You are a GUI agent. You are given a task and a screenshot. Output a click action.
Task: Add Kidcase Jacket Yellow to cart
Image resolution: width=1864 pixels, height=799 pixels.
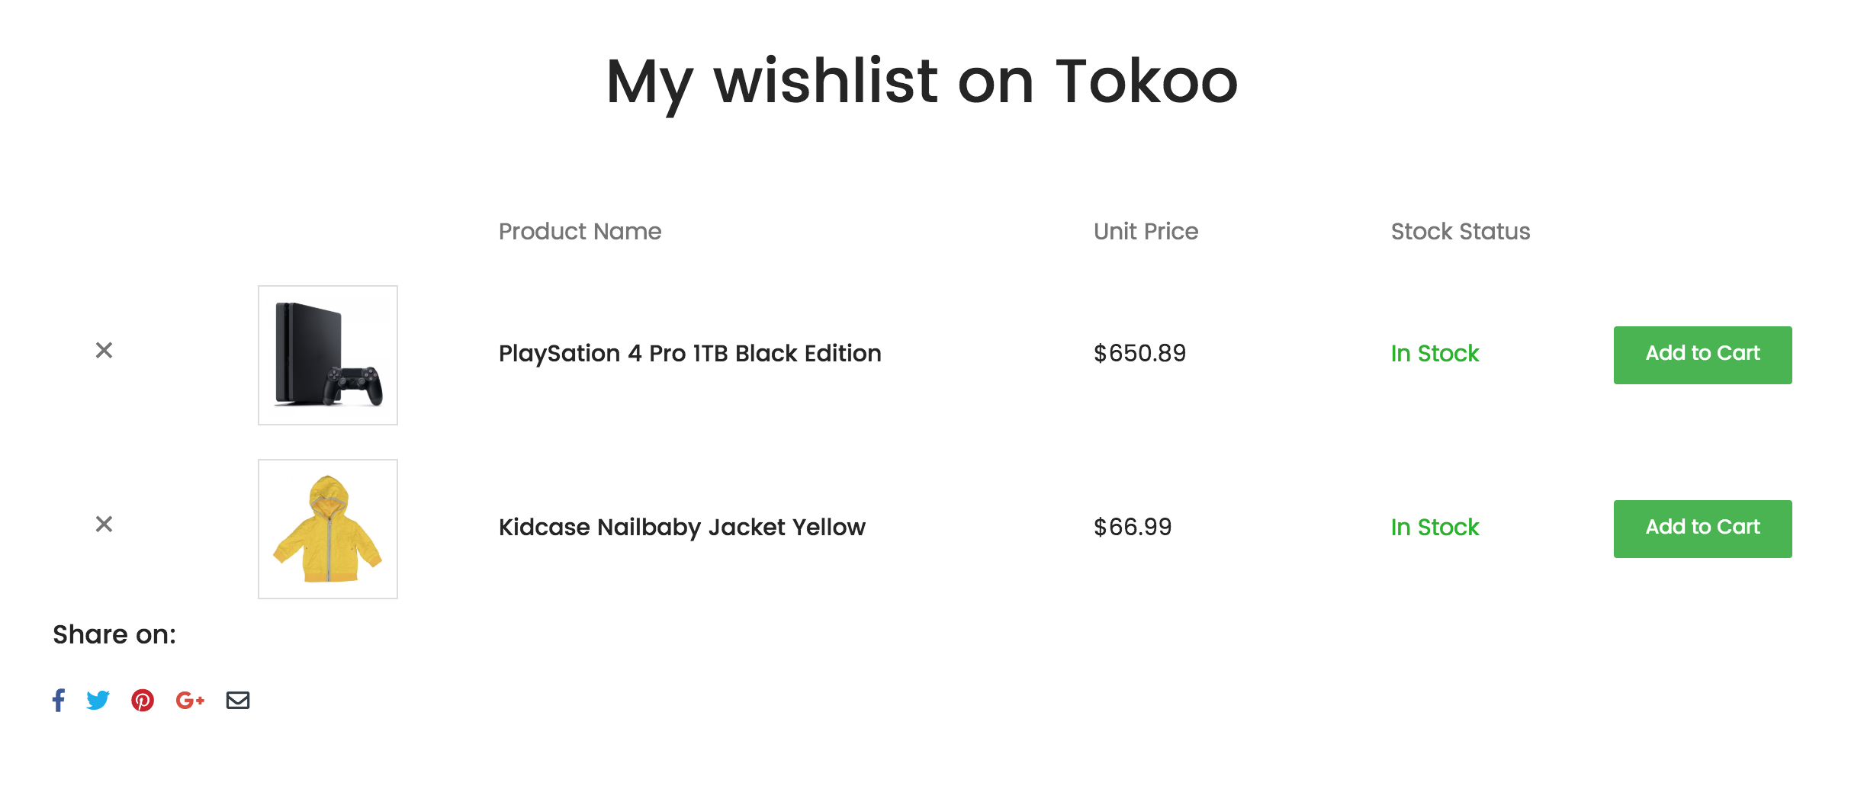pyautogui.click(x=1702, y=529)
